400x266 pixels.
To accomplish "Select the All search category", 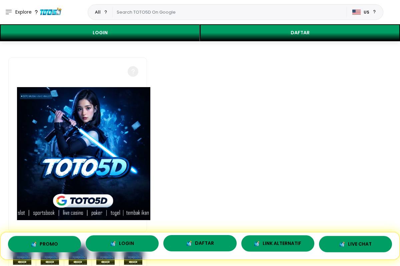I will tap(98, 12).
